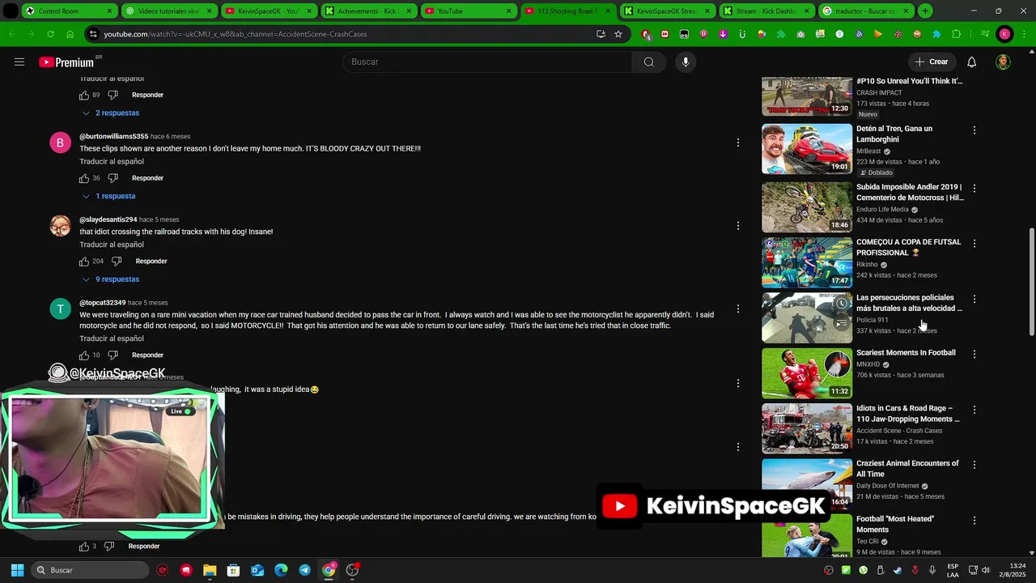Image resolution: width=1036 pixels, height=583 pixels.
Task: Expand 2 respuestas under first comment
Action: pos(111,113)
